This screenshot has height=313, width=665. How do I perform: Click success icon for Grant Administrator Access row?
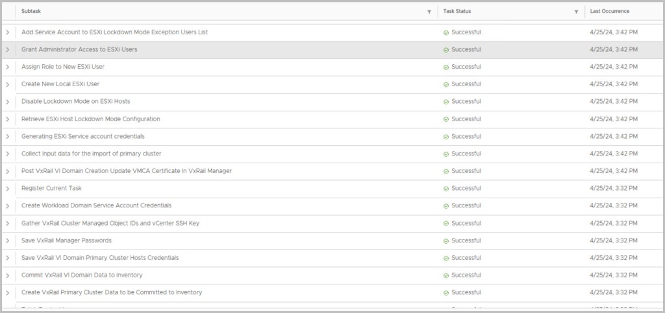446,50
